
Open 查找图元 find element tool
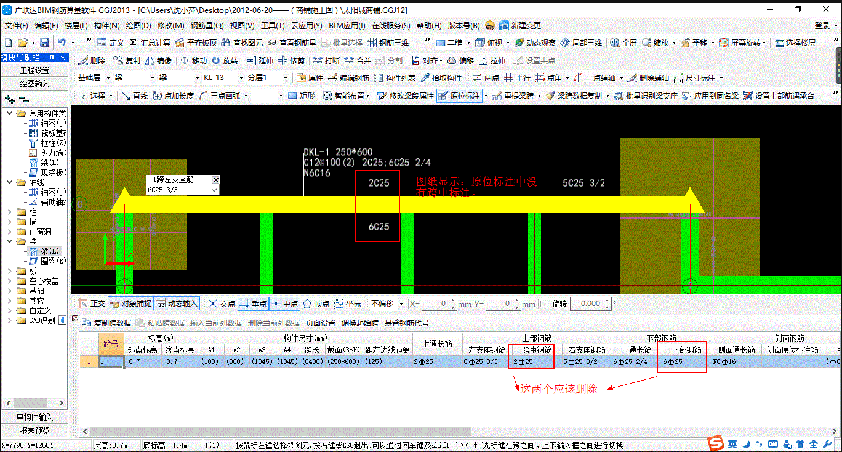(x=242, y=42)
